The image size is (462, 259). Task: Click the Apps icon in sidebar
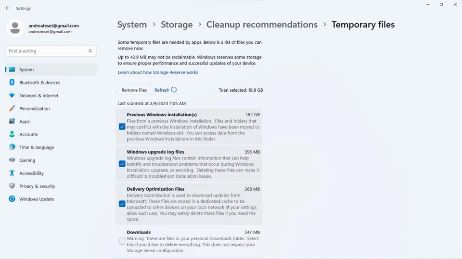12,121
